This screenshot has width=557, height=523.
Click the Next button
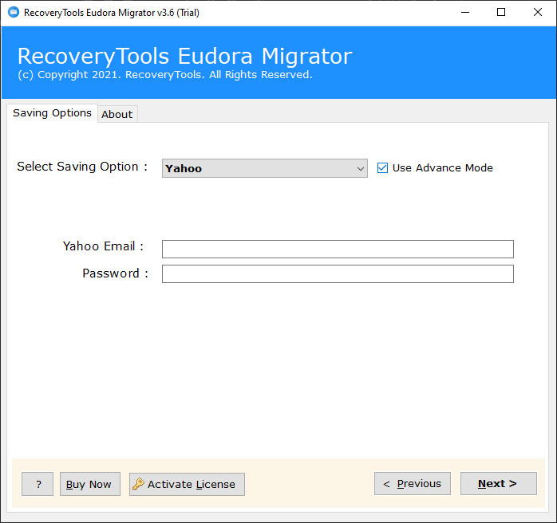[499, 484]
